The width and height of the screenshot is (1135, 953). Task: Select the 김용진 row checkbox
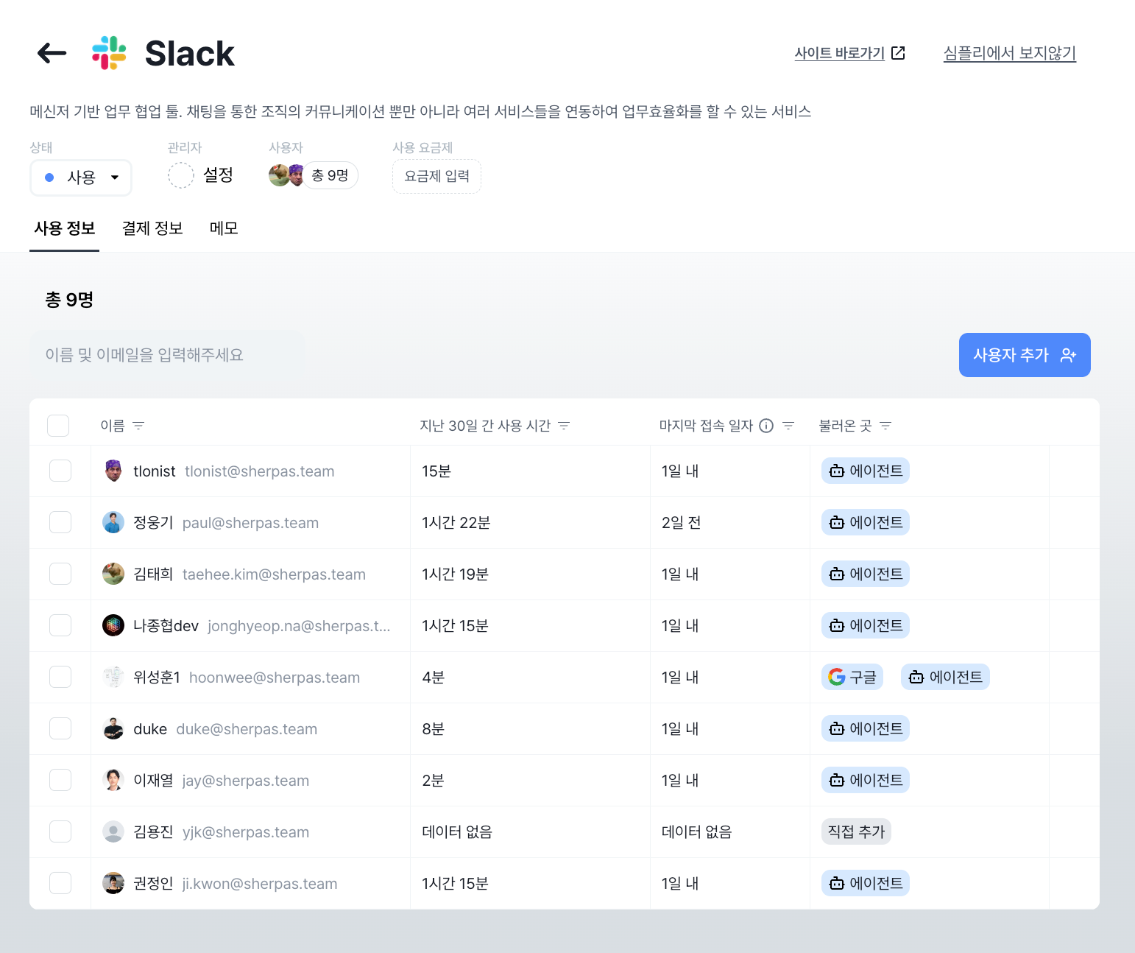60,831
